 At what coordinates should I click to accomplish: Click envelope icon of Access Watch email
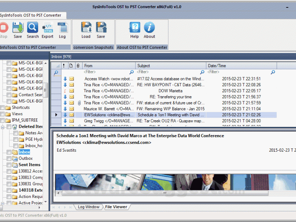coord(71,79)
